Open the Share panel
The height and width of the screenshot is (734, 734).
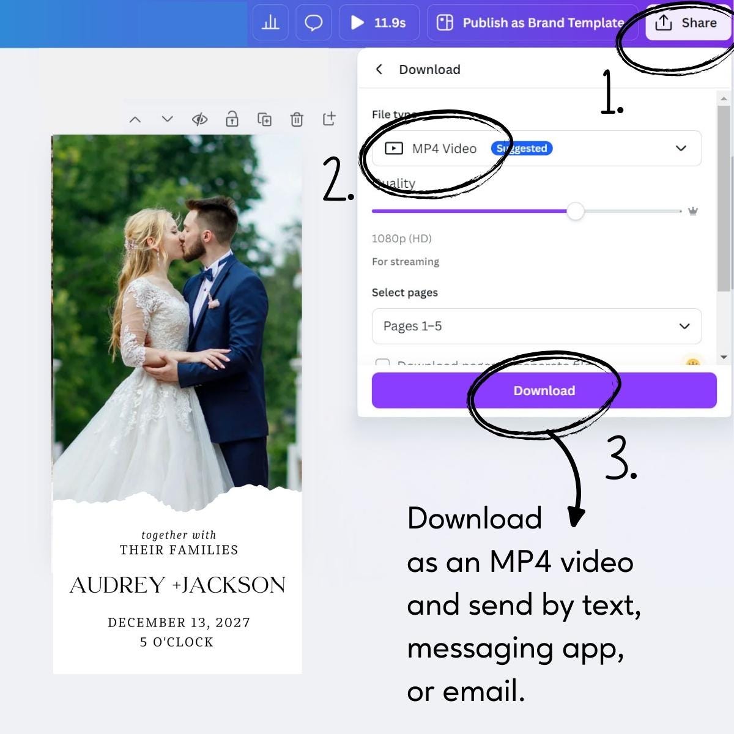coord(689,23)
